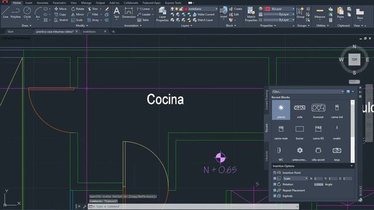The image size is (374, 210).
Task: Open the Insert ribbon tab
Action: [x=29, y=3]
